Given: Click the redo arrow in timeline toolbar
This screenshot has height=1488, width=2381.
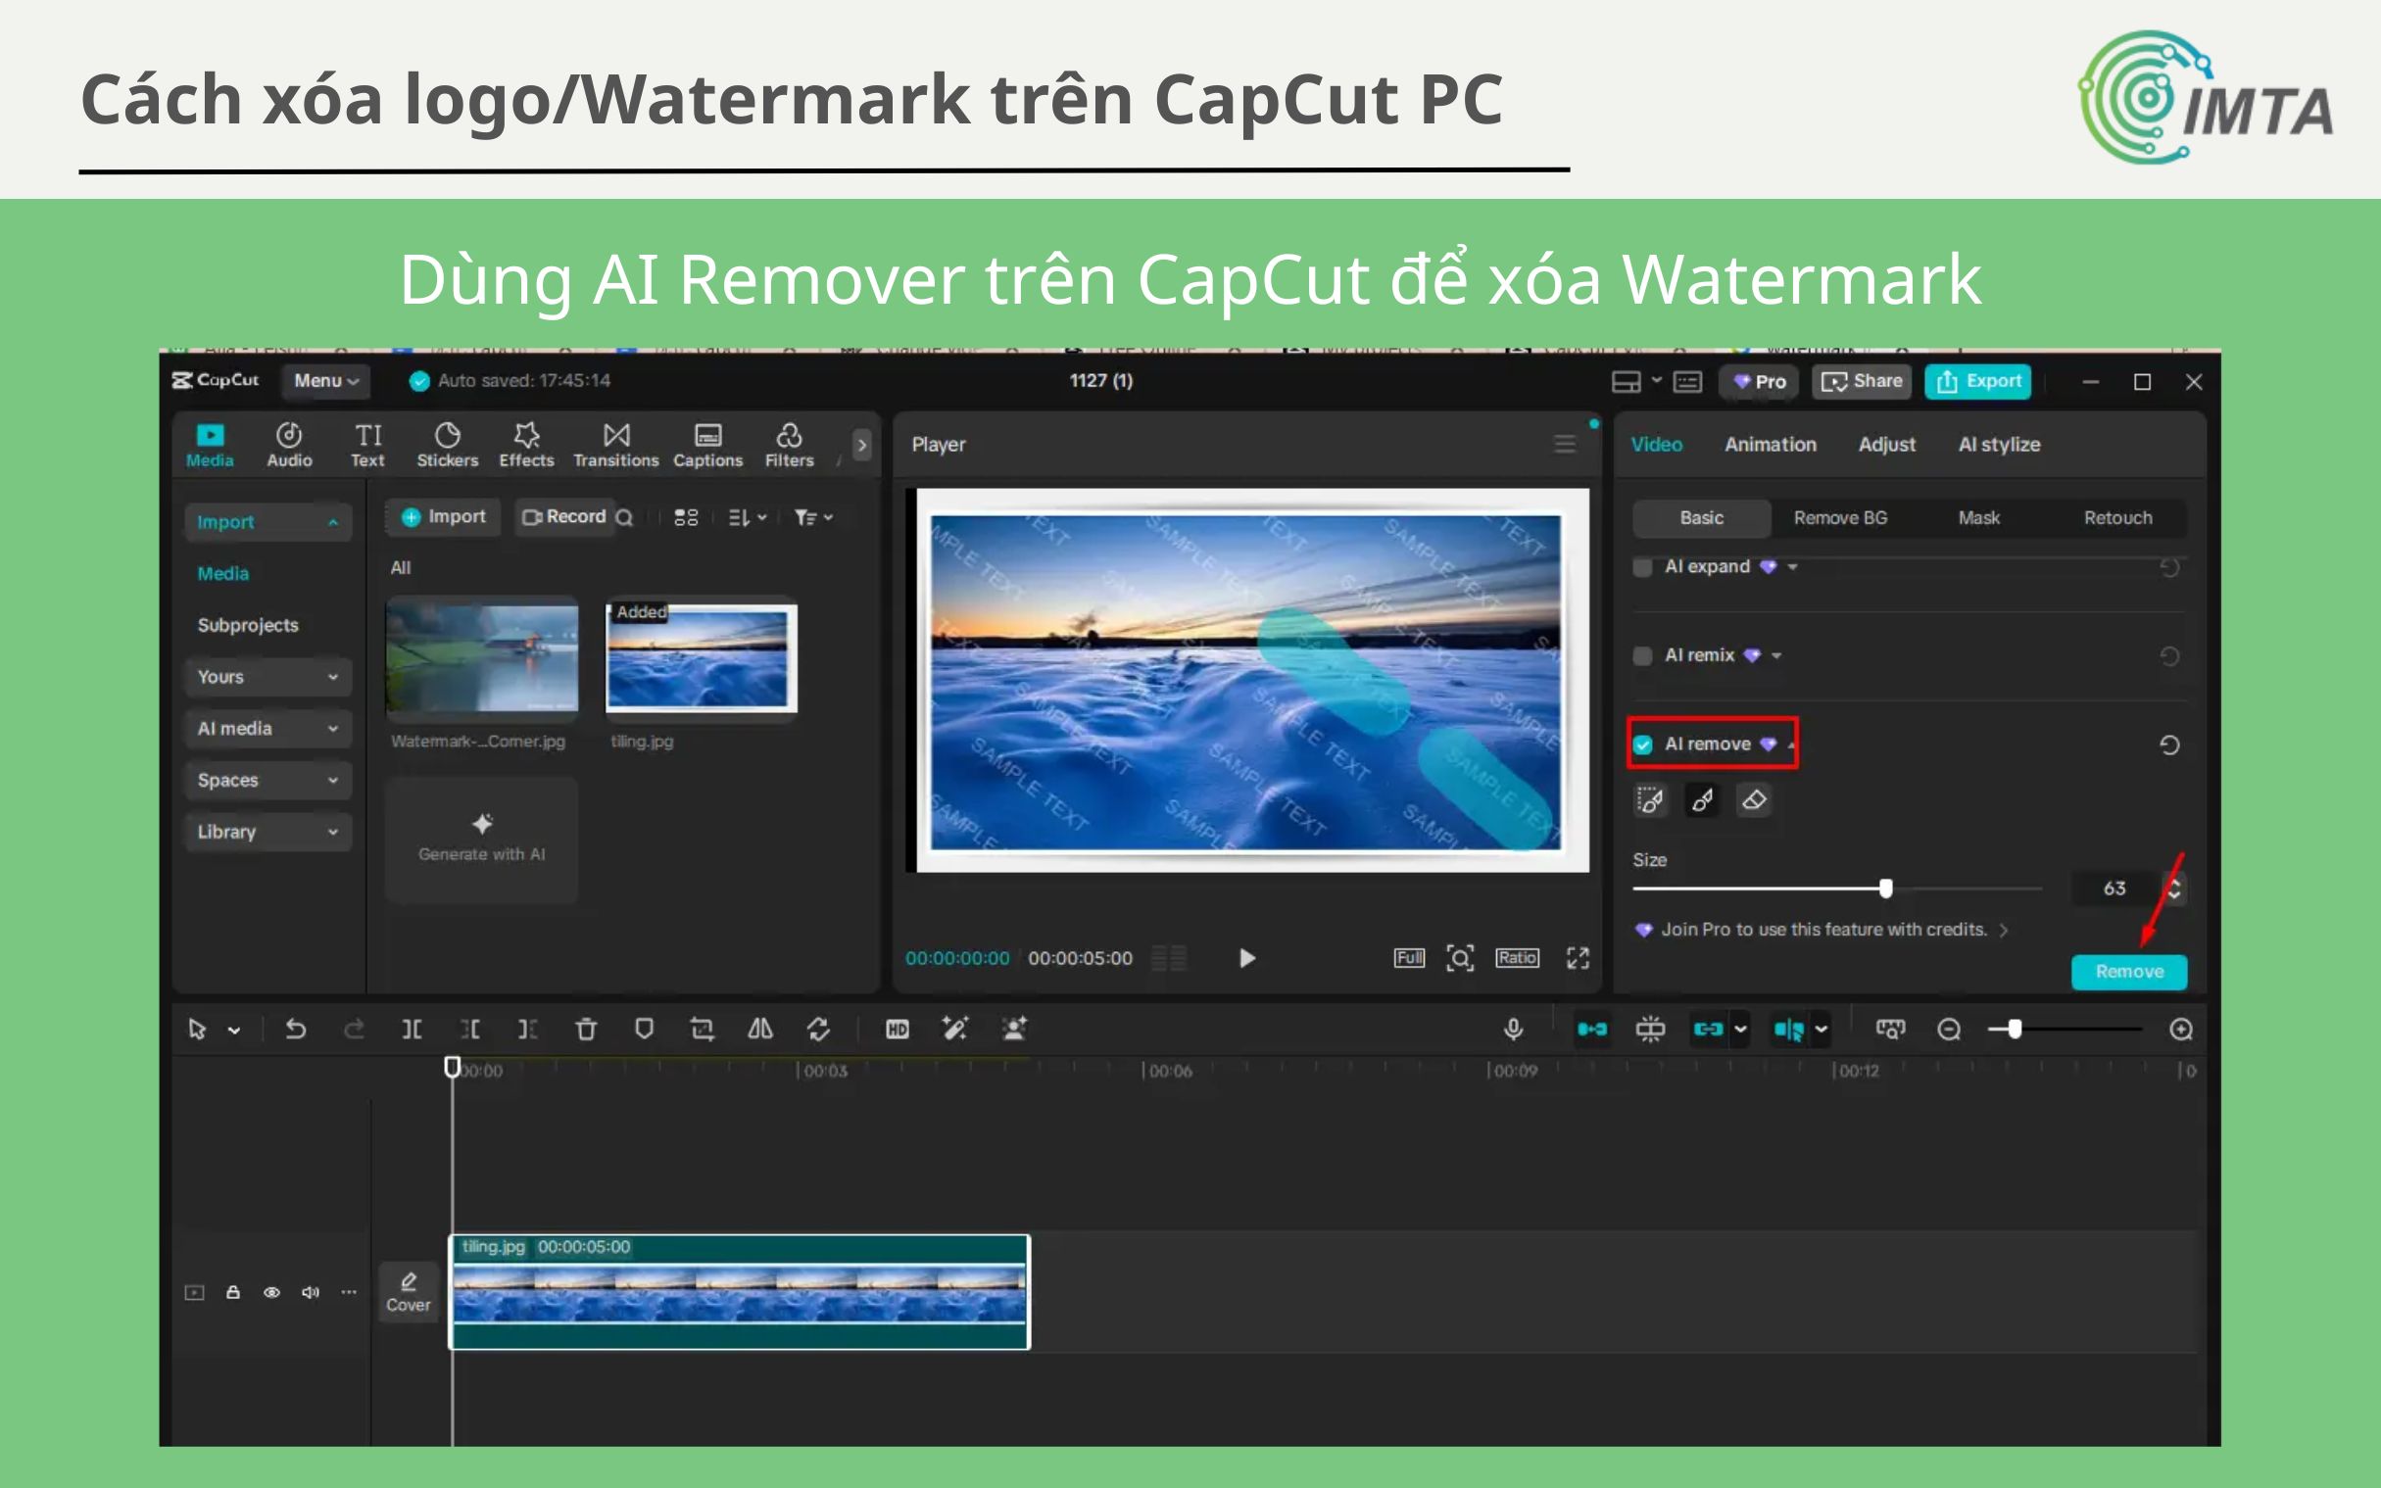Looking at the screenshot, I should point(354,1030).
